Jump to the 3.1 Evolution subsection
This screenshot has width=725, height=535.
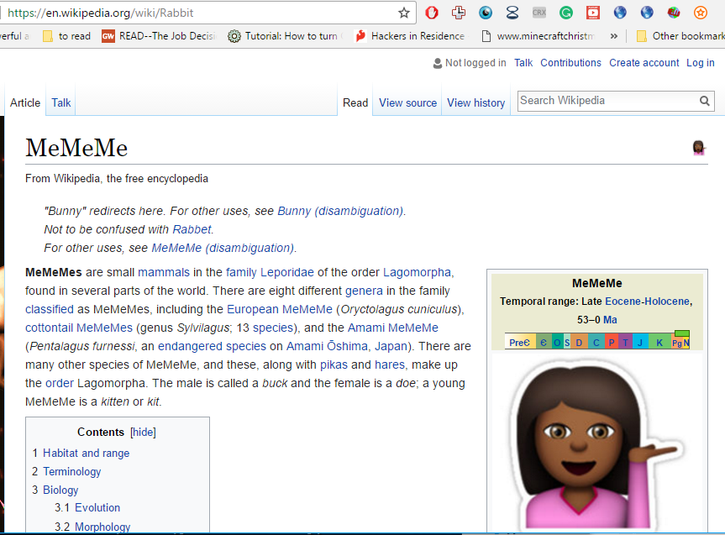(97, 508)
